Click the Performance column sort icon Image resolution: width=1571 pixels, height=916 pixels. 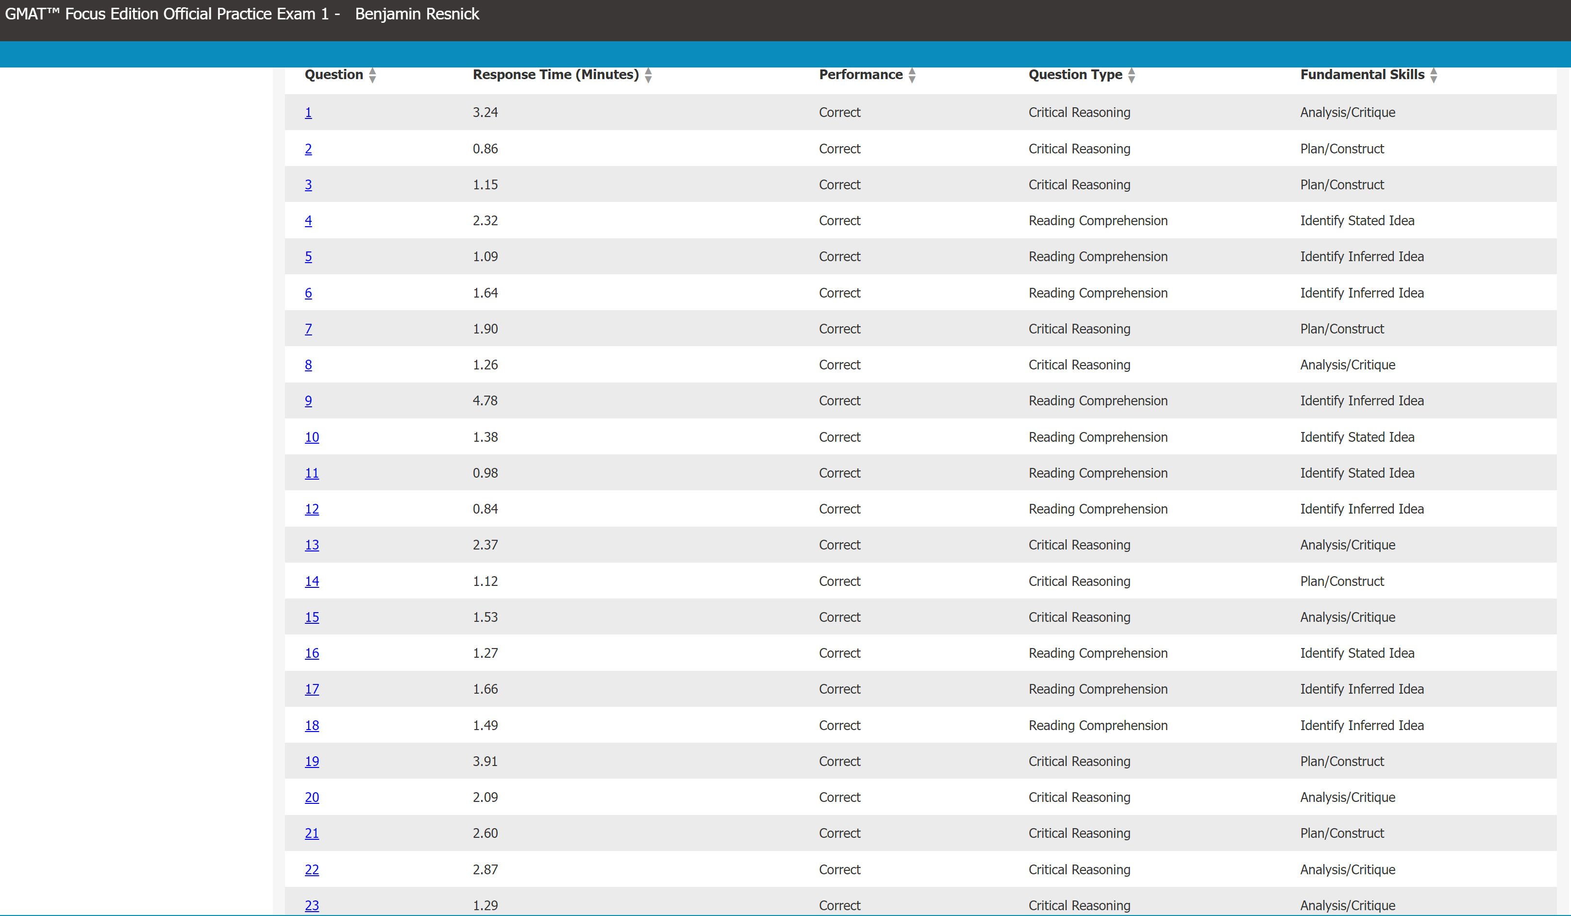tap(912, 75)
